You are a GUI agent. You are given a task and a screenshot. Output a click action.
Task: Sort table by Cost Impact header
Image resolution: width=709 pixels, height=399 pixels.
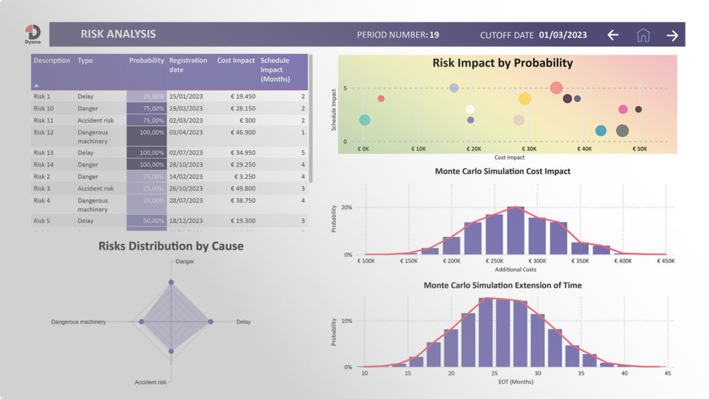(x=236, y=60)
